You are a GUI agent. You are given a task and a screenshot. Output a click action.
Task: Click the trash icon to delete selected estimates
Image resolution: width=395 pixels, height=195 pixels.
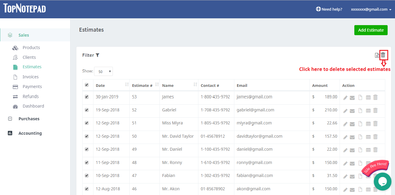(383, 55)
